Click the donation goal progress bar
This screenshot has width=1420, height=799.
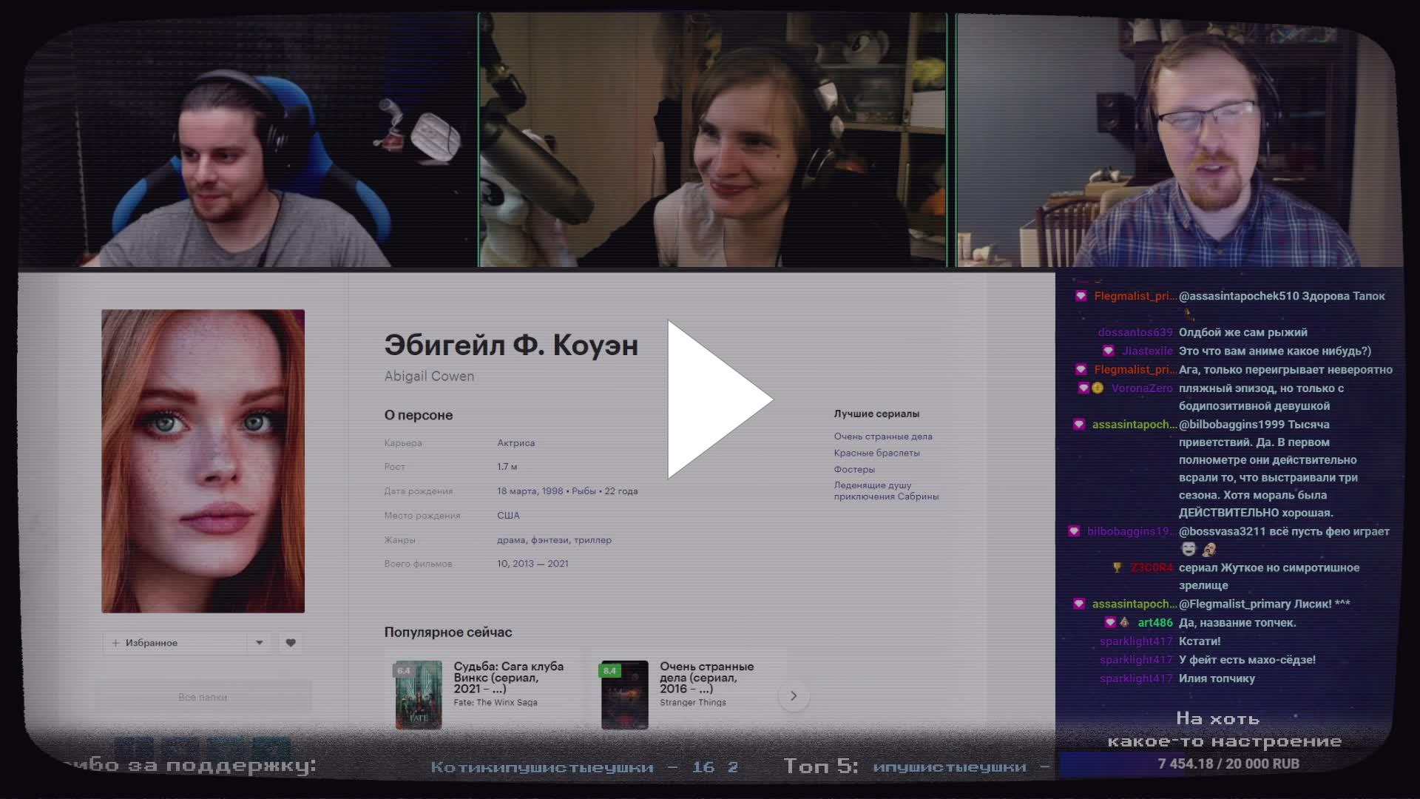pyautogui.click(x=1228, y=763)
